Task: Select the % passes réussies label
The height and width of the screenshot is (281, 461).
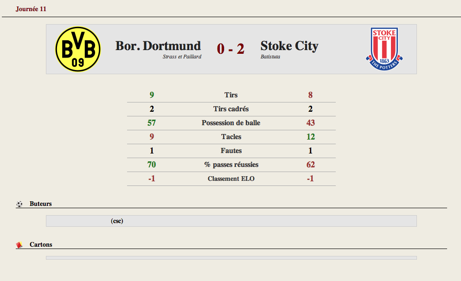Action: coord(231,165)
